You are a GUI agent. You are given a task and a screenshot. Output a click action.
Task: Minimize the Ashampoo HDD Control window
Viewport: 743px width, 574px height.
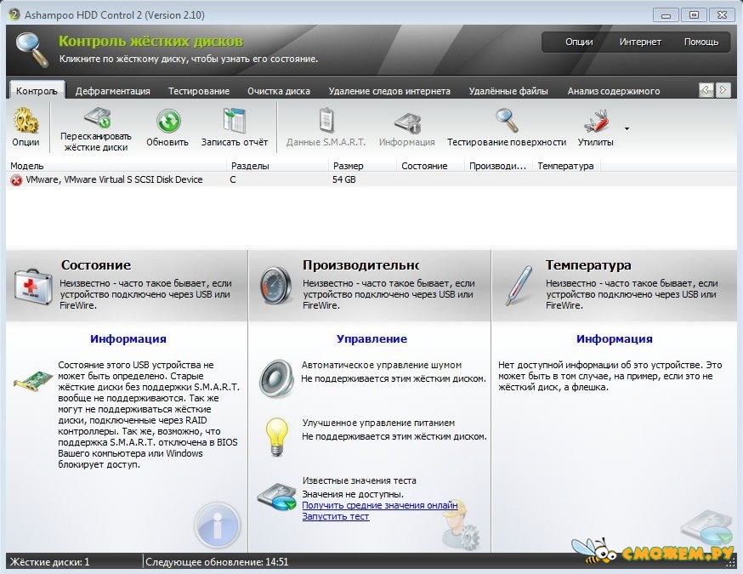point(666,15)
